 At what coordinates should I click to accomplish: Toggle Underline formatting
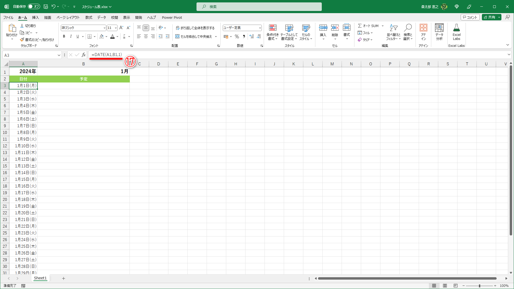(x=78, y=36)
